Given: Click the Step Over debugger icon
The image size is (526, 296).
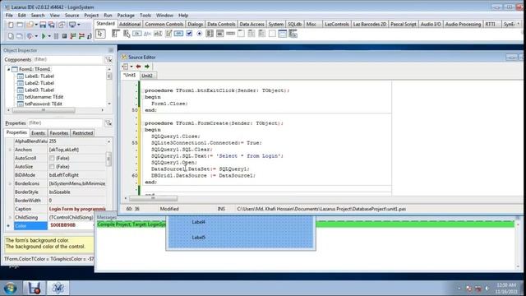Looking at the screenshot, I should point(81,36).
